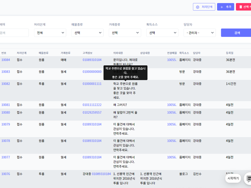Click 매매 in row 10084
The image size is (251, 188).
(x=64, y=60)
